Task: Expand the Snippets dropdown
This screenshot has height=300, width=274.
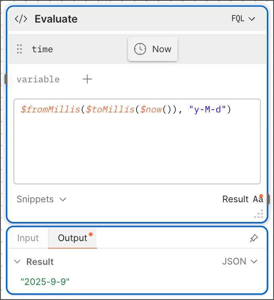Action: (x=41, y=199)
